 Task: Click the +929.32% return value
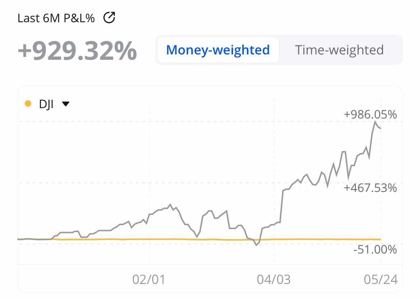tap(77, 51)
